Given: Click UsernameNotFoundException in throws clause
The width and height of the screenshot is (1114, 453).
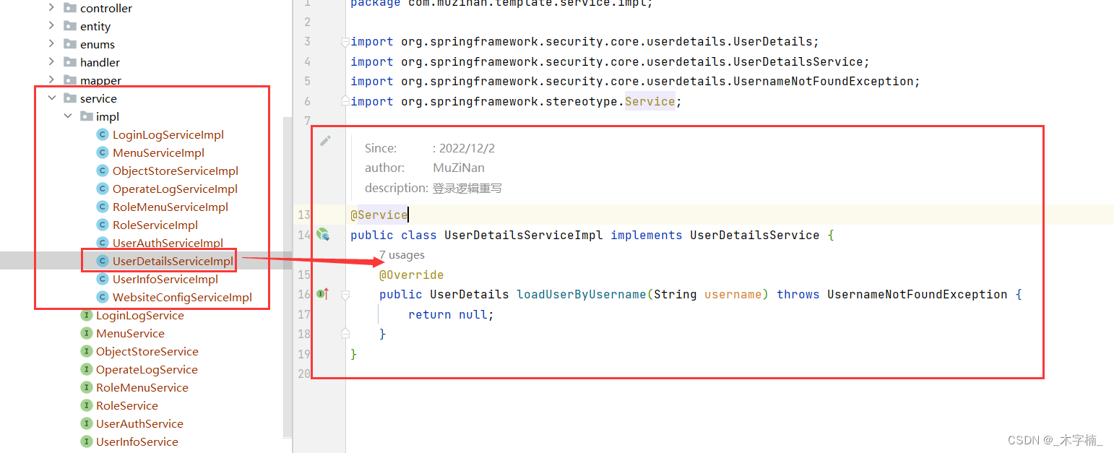Looking at the screenshot, I should (917, 294).
